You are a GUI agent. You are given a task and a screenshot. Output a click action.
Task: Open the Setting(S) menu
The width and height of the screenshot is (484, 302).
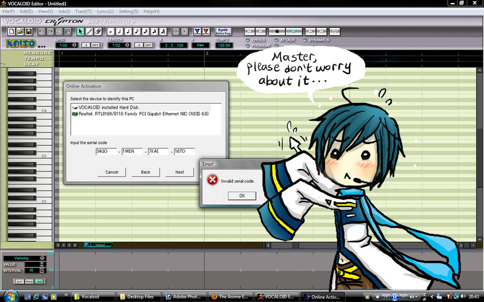pyautogui.click(x=129, y=11)
